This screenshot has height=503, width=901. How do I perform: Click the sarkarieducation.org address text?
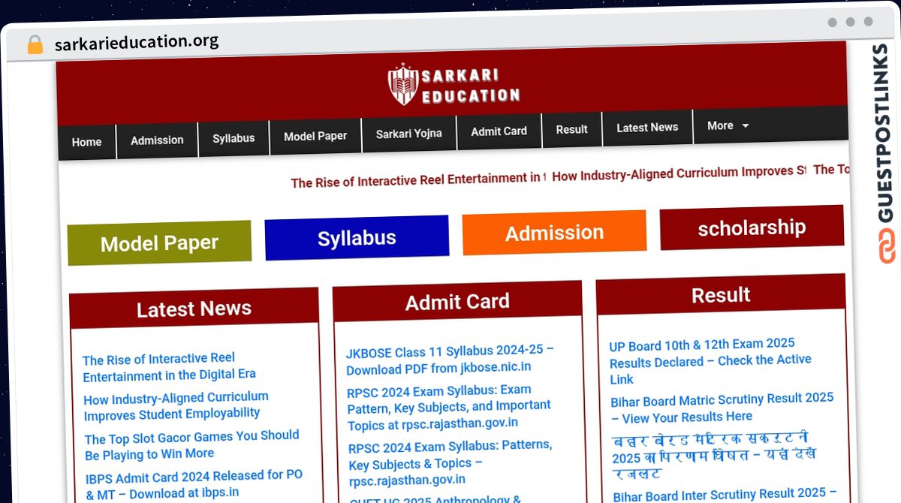click(137, 41)
